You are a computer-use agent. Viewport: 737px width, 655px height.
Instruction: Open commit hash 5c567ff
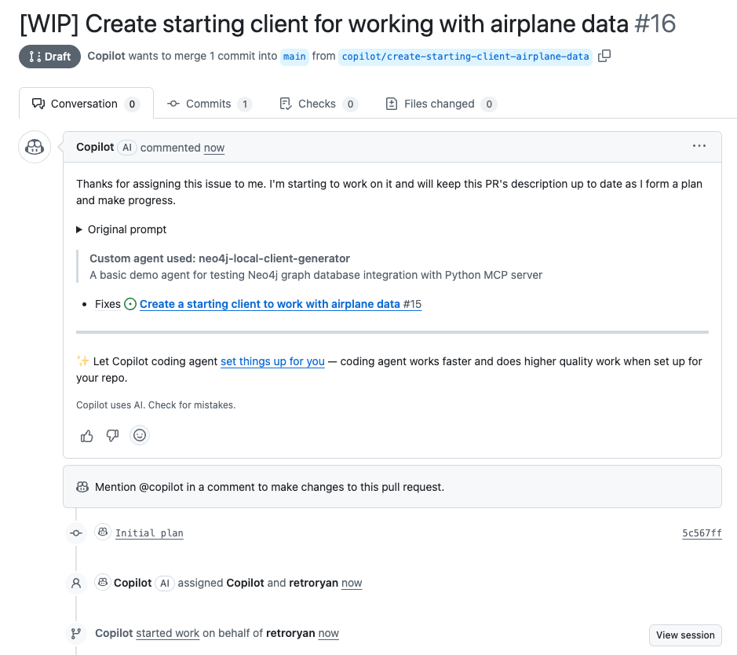tap(702, 533)
